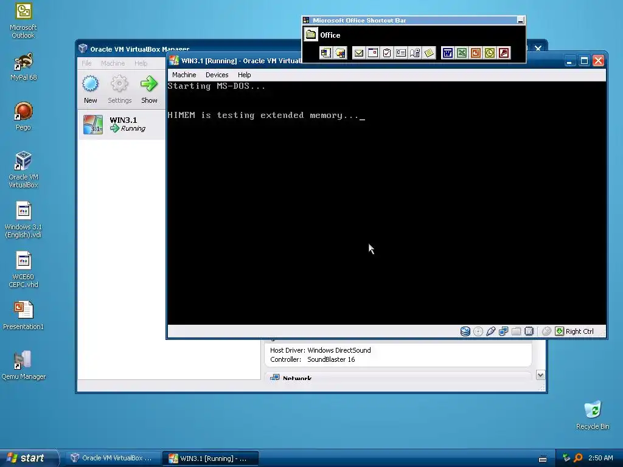The width and height of the screenshot is (623, 467).
Task: Click the magnifier tray icon near clock
Action: pos(578,458)
